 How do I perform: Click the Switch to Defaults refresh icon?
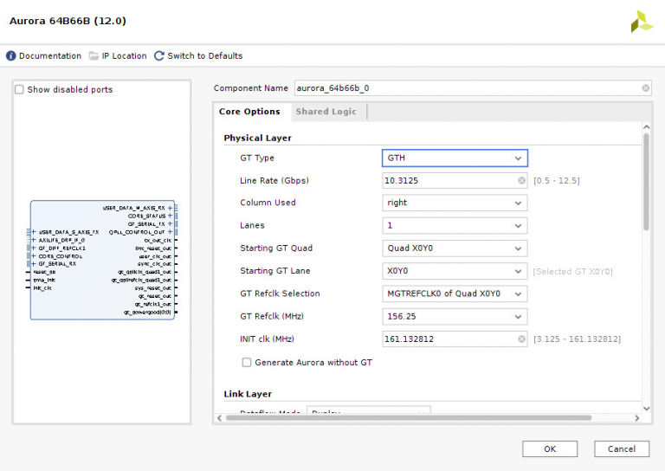pos(159,56)
